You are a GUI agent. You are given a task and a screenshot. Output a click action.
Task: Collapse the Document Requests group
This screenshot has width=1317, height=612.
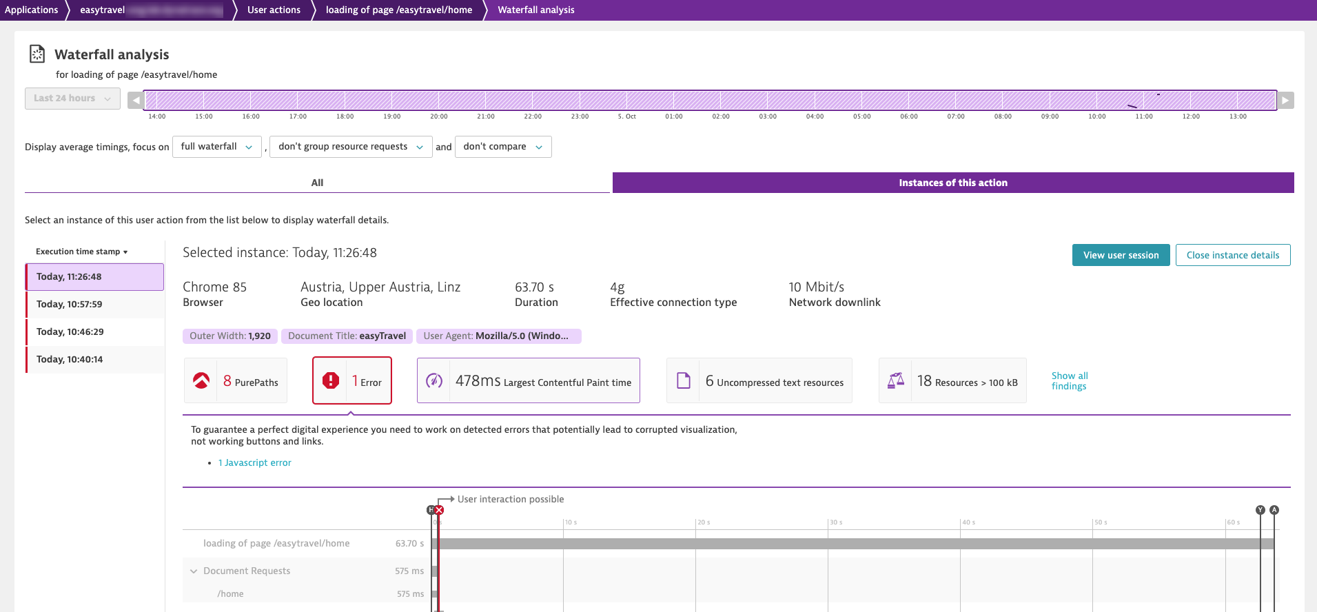[194, 571]
